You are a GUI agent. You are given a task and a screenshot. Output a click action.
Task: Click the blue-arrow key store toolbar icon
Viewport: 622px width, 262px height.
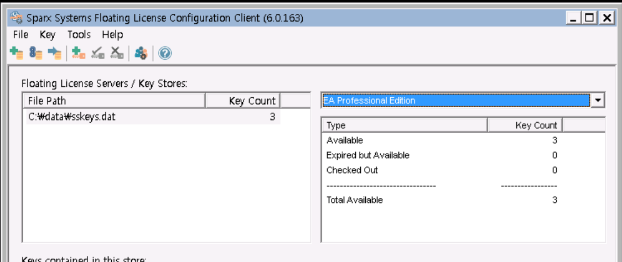(x=54, y=53)
